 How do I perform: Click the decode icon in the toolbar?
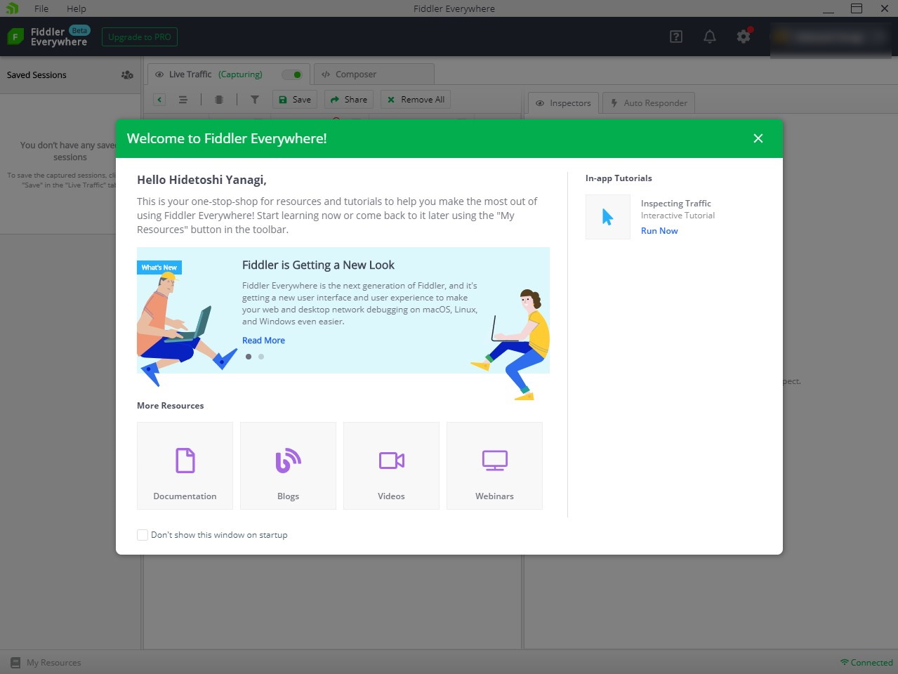(x=219, y=100)
